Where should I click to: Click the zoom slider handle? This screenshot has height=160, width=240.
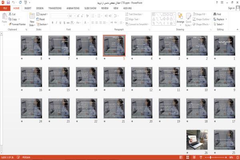coord(211,157)
